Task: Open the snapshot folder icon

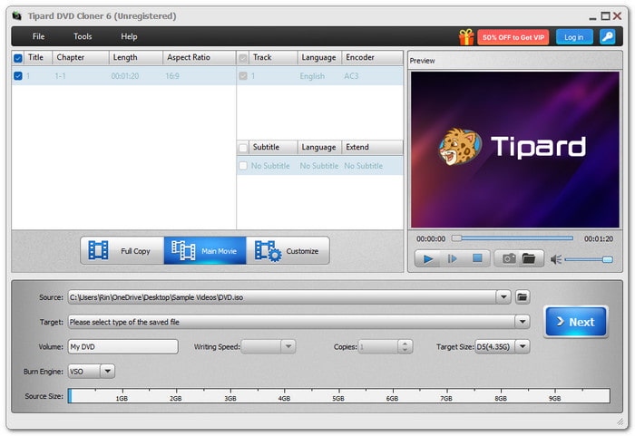Action: [529, 258]
